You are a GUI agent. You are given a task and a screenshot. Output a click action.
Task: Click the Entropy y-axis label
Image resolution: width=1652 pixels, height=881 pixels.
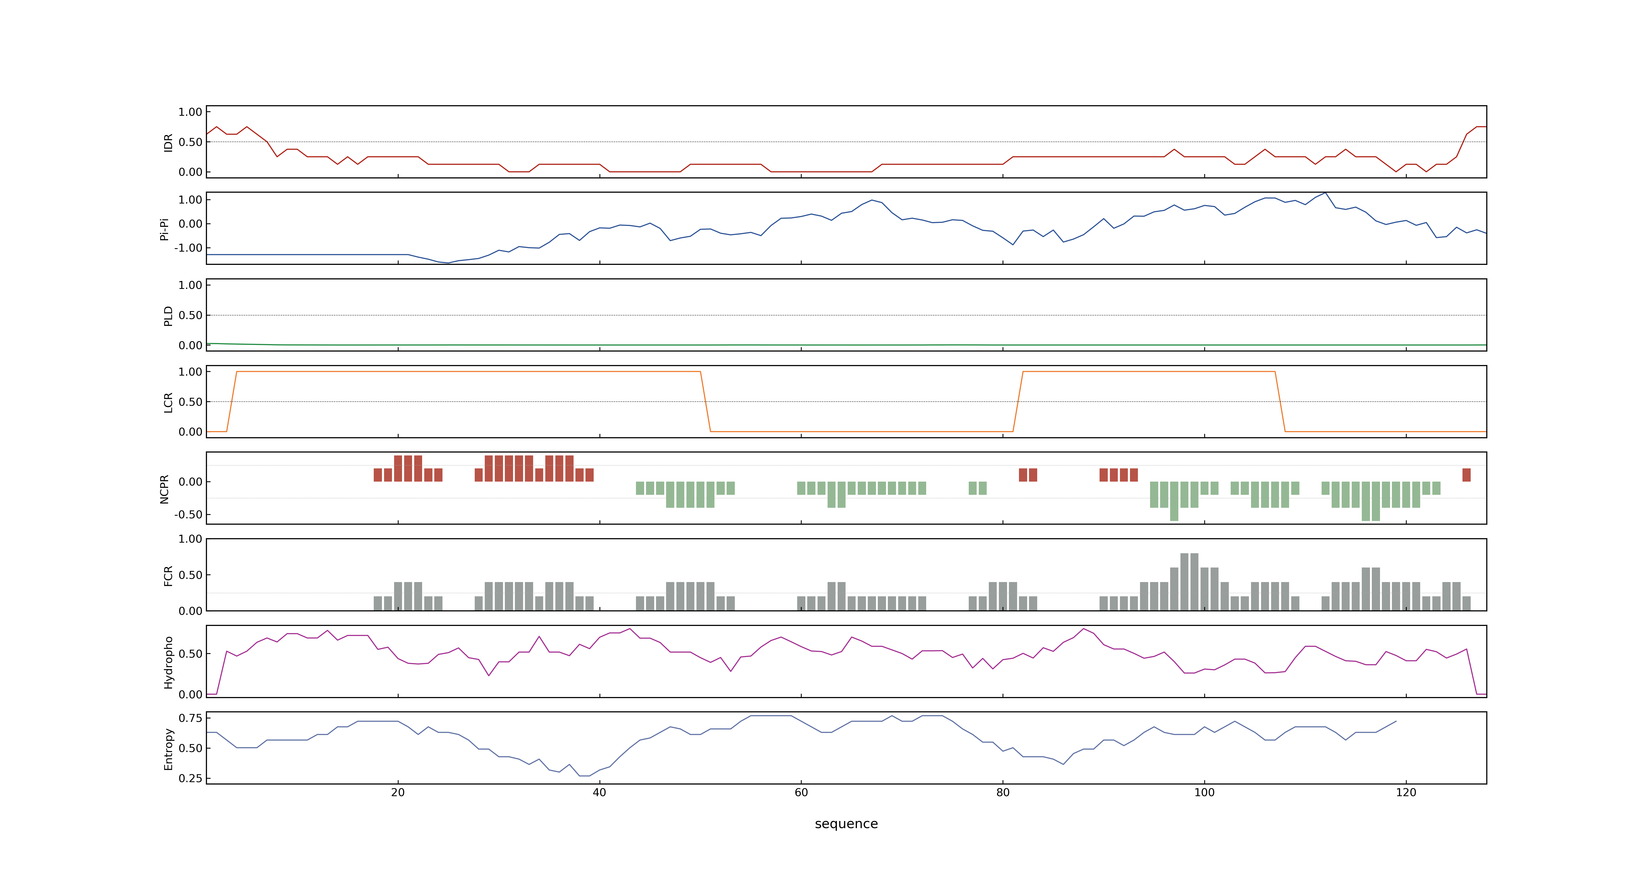click(168, 748)
